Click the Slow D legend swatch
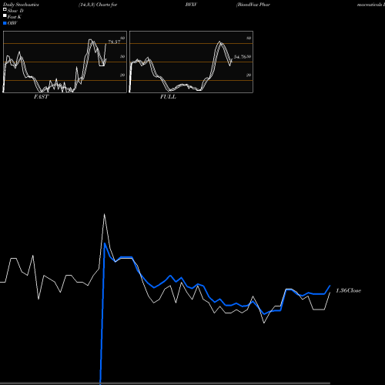Viewport: 385px width, 385px height. [x=5, y=10]
